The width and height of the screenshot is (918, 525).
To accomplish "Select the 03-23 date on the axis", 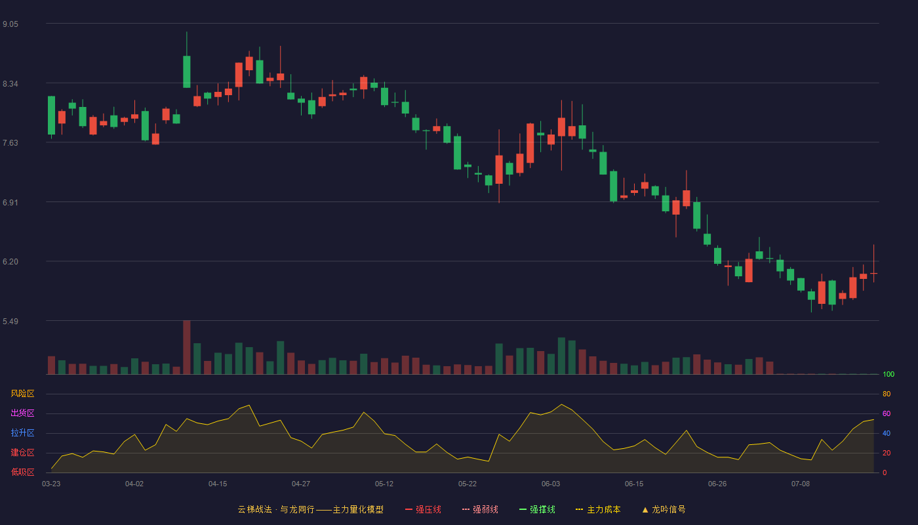I will (x=51, y=484).
